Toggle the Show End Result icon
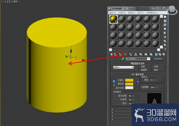The image size is (179, 126). 156,54
